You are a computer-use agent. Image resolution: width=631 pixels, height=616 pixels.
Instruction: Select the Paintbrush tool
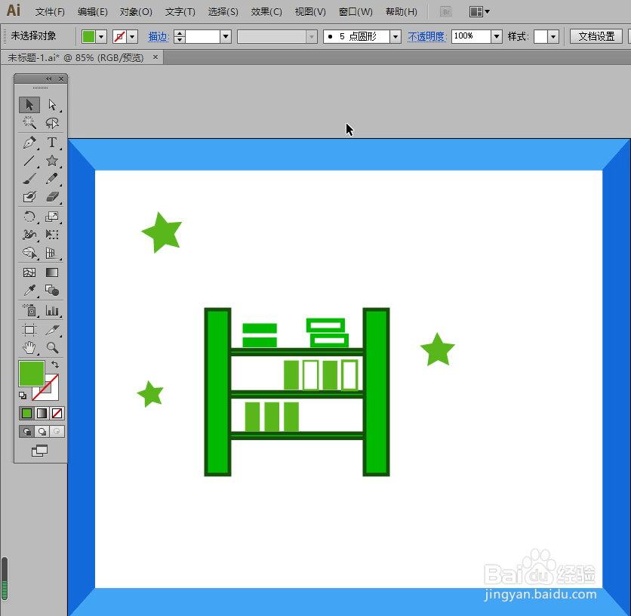pyautogui.click(x=29, y=179)
